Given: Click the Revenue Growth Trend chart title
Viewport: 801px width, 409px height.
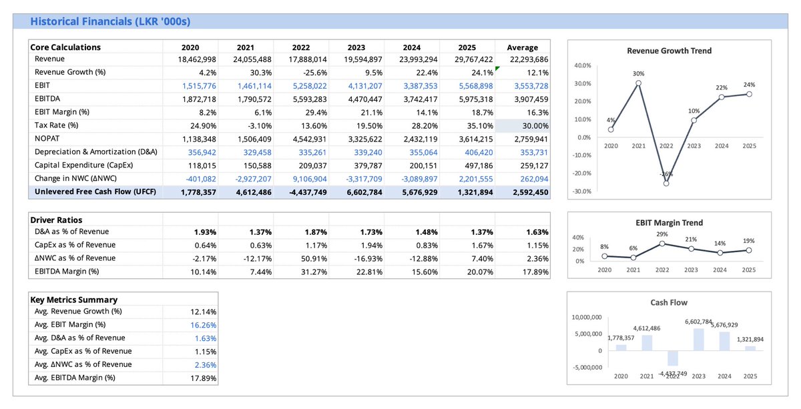Looking at the screenshot, I should pos(669,51).
